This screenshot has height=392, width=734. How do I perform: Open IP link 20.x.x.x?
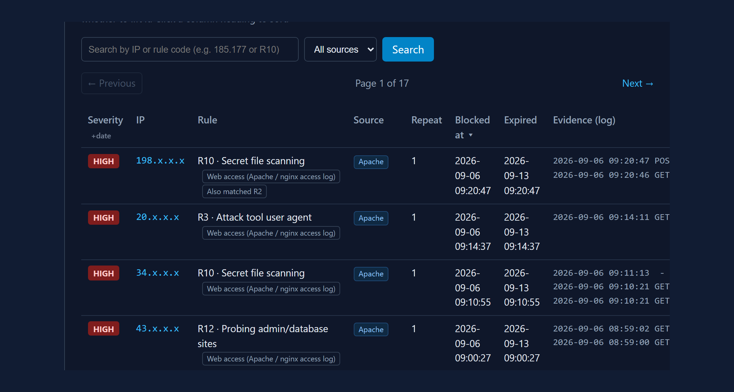157,217
